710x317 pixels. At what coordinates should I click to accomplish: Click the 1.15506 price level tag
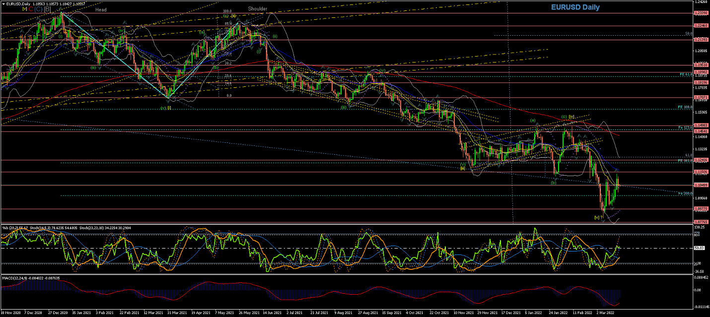click(701, 172)
